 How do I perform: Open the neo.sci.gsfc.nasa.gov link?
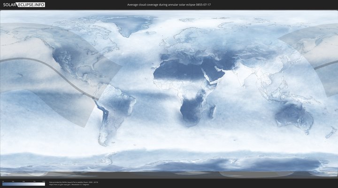(60, 184)
